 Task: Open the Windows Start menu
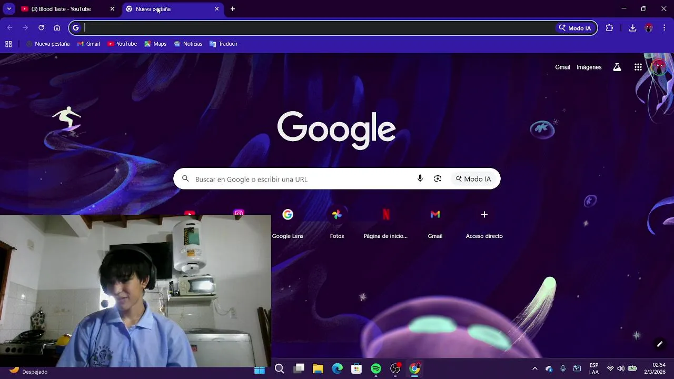point(260,369)
